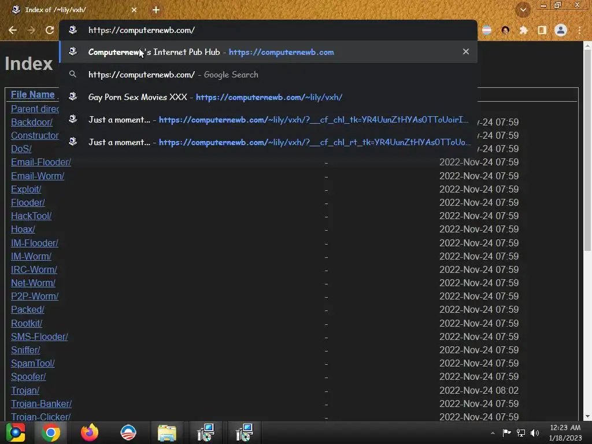The width and height of the screenshot is (592, 444).
Task: Click the Start button on taskbar
Action: (16, 432)
